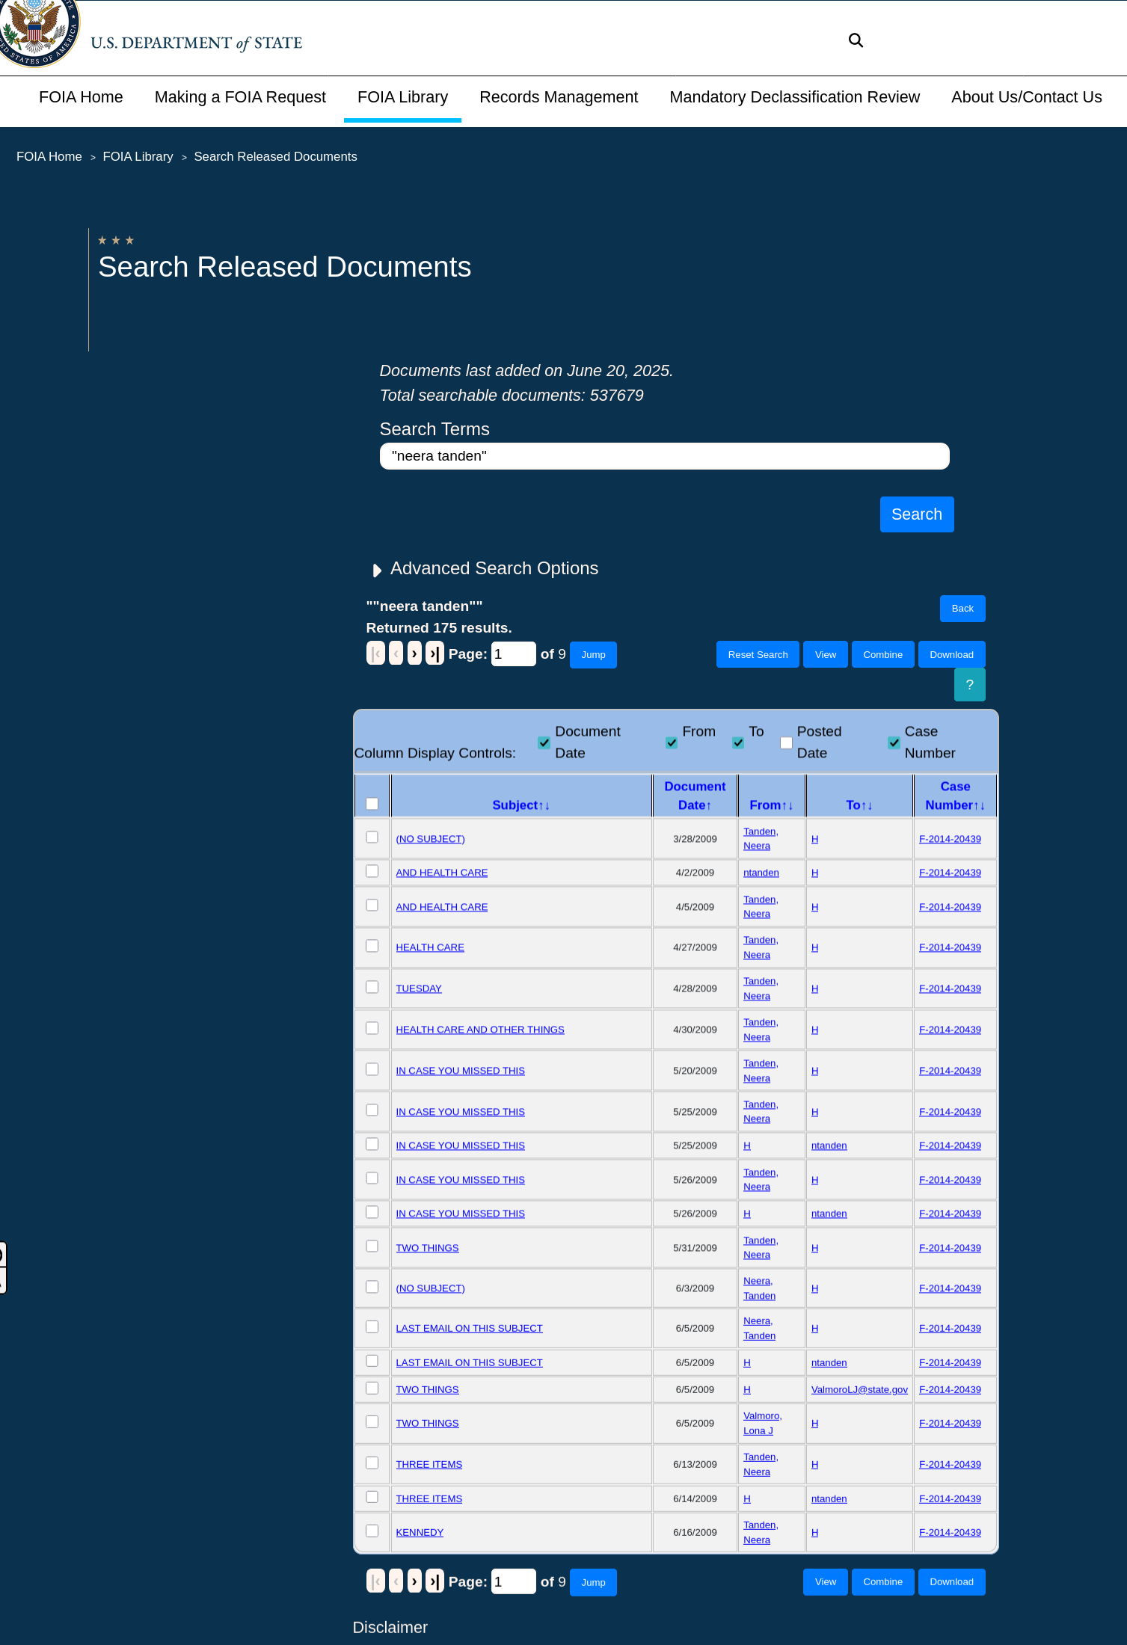Open HEALTH CARE document dated 4/27/2009
Image resolution: width=1127 pixels, height=1645 pixels.
coord(430,947)
